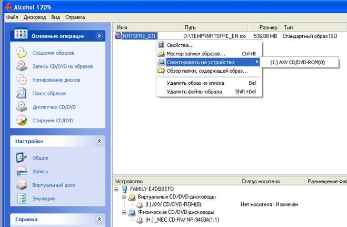Click the D:\TEMP\NR1SFRE_EN.iso path cell

[x=215, y=36]
